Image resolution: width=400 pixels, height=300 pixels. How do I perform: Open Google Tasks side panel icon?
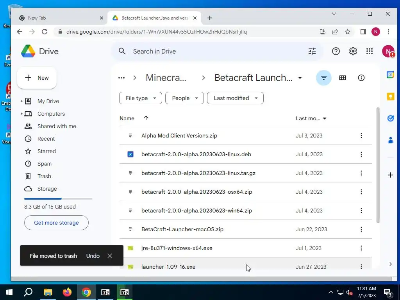[390, 118]
